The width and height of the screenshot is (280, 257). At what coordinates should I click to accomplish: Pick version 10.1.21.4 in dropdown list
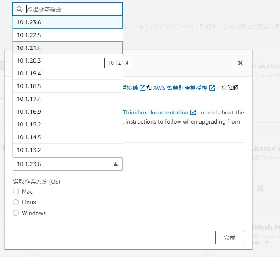(68, 48)
